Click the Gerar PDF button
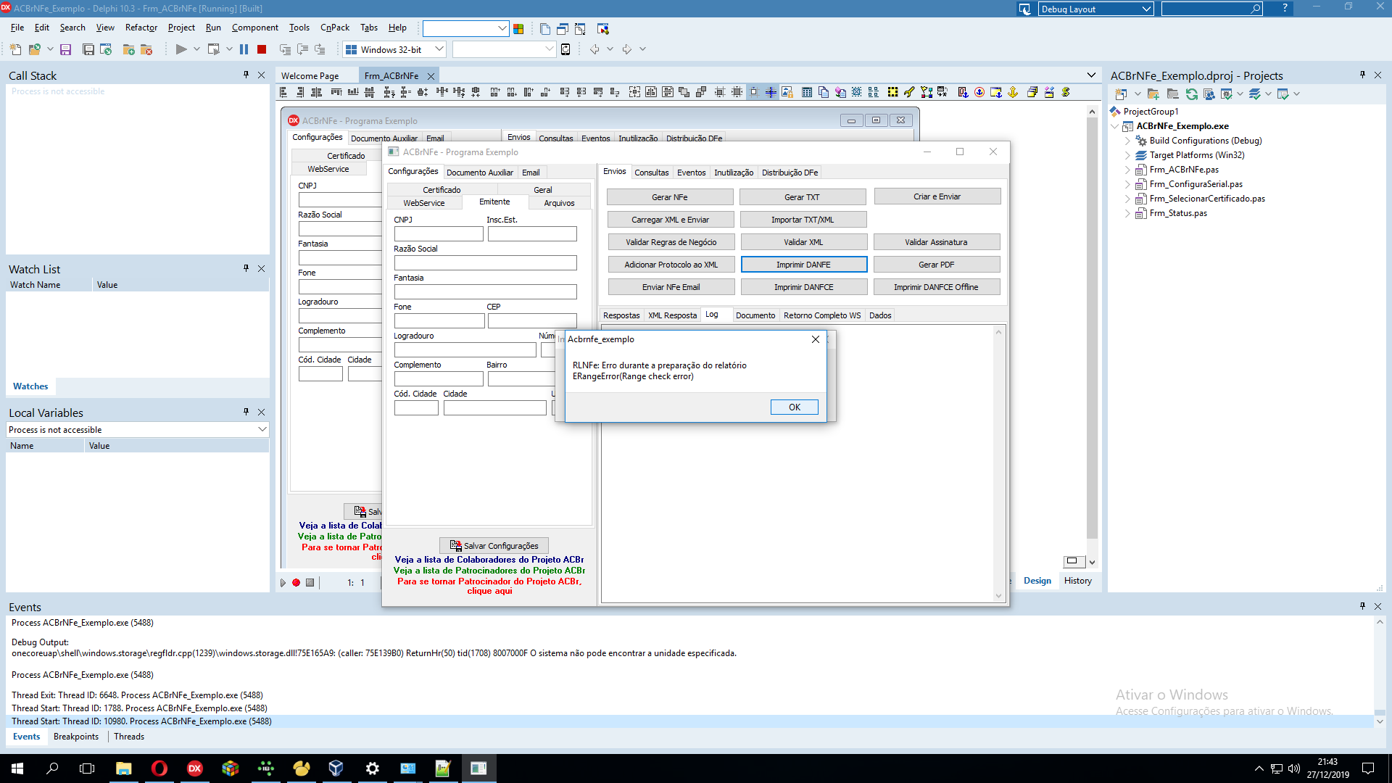This screenshot has width=1392, height=783. click(x=937, y=265)
